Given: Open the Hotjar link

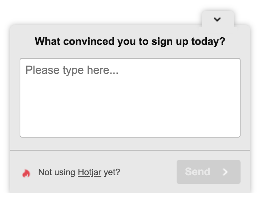Looking at the screenshot, I should (89, 172).
